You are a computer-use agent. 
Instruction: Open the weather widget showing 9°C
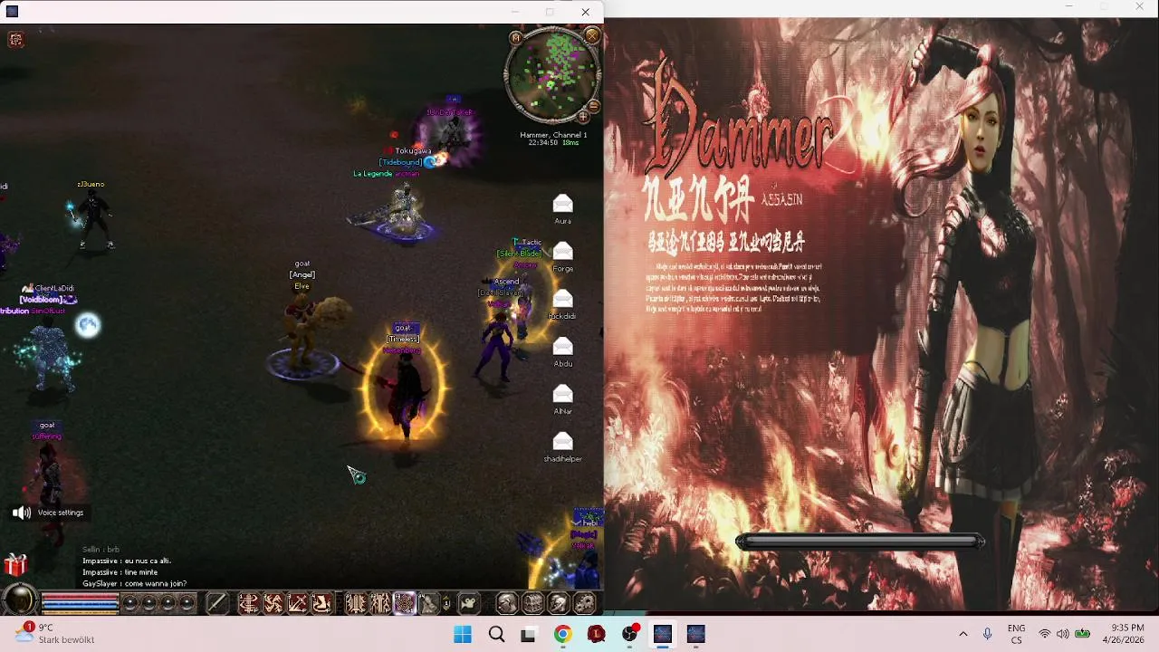click(x=56, y=634)
